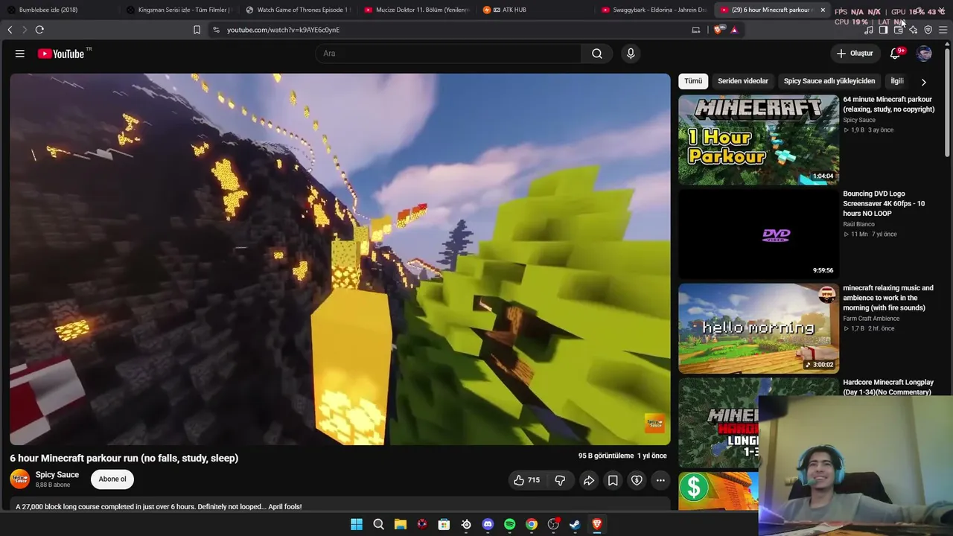This screenshot has height=536, width=953.
Task: Open the Brave VPN shield icon
Action: 928,30
